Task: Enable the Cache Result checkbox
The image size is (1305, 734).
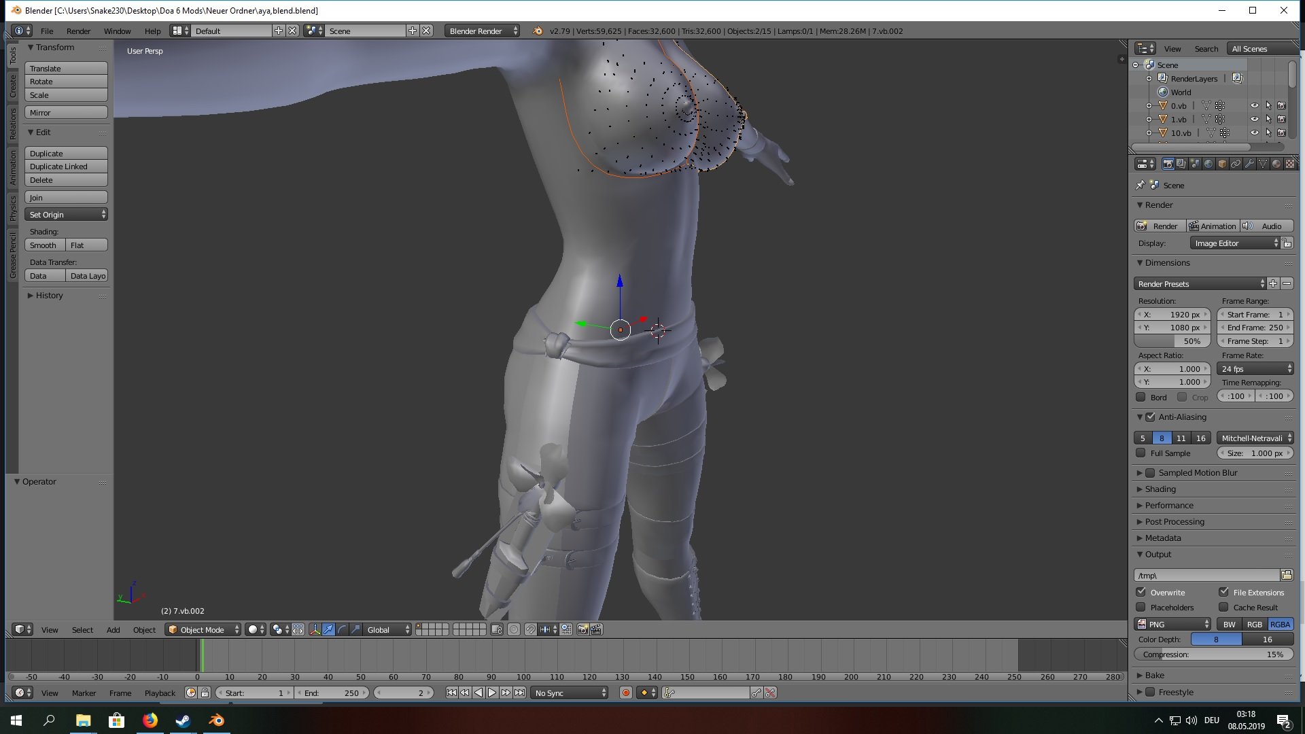Action: [1223, 607]
